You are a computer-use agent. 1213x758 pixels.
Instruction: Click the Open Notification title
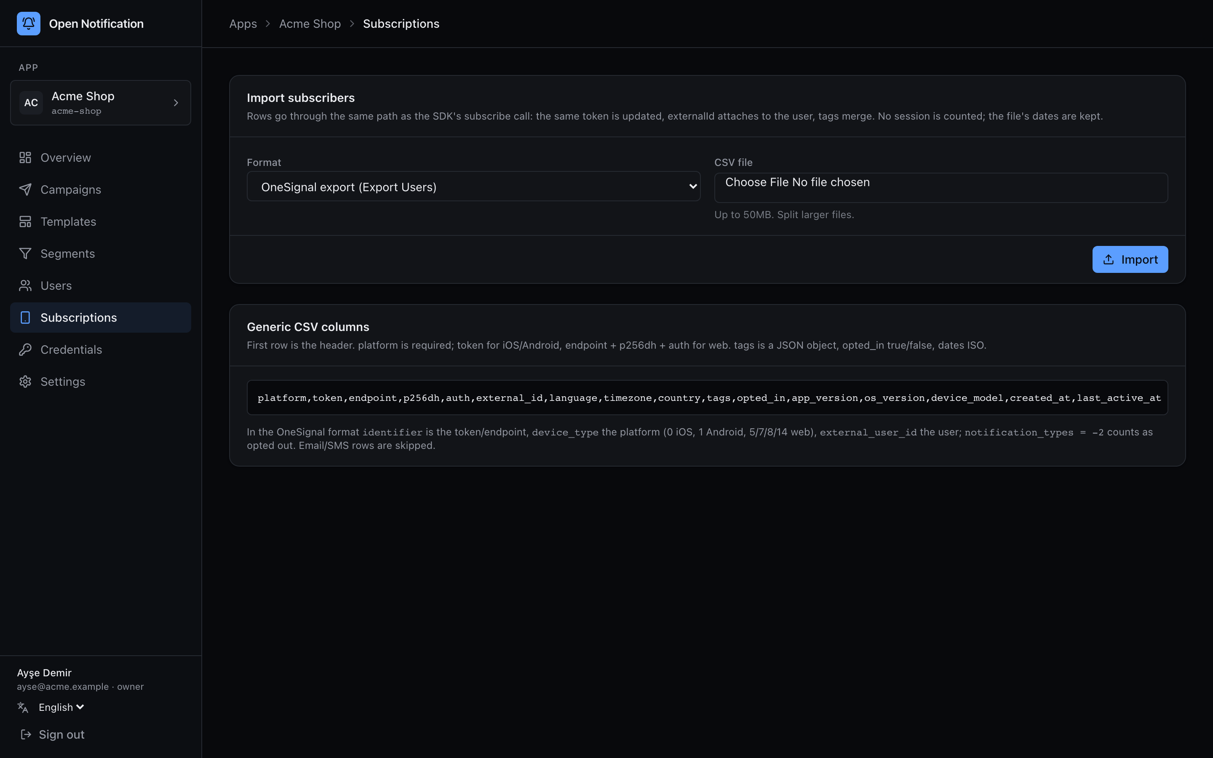point(96,24)
